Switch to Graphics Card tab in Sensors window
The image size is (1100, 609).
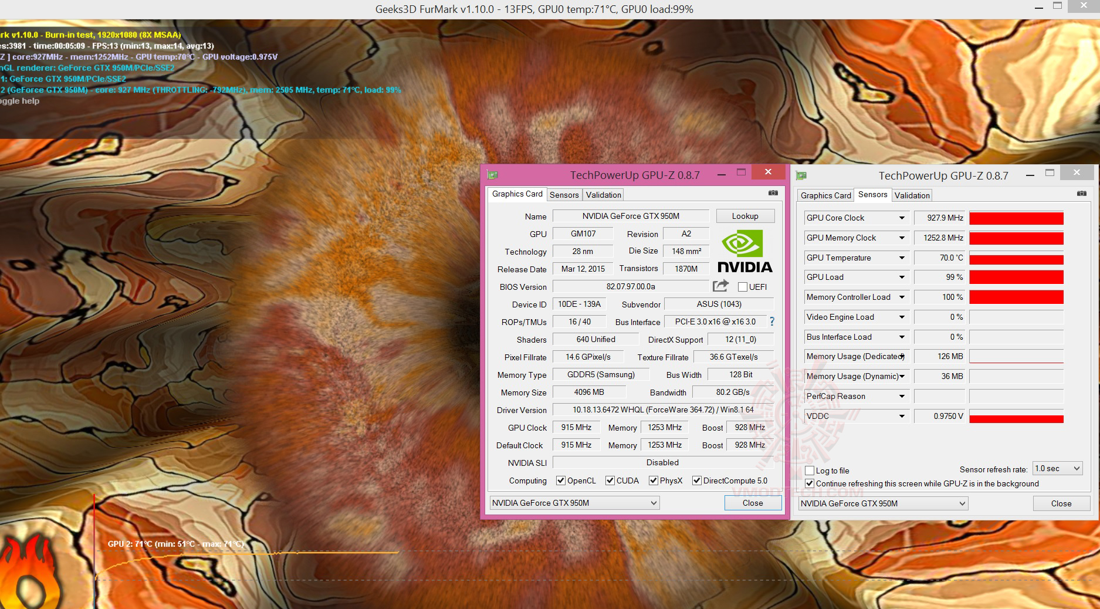tap(825, 195)
